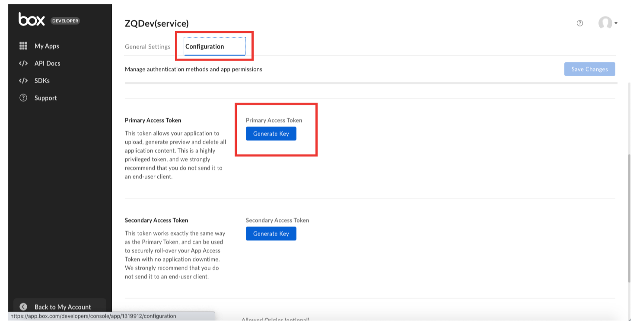The image size is (643, 327).
Task: Go to SDKs in the sidebar
Action: tap(42, 80)
